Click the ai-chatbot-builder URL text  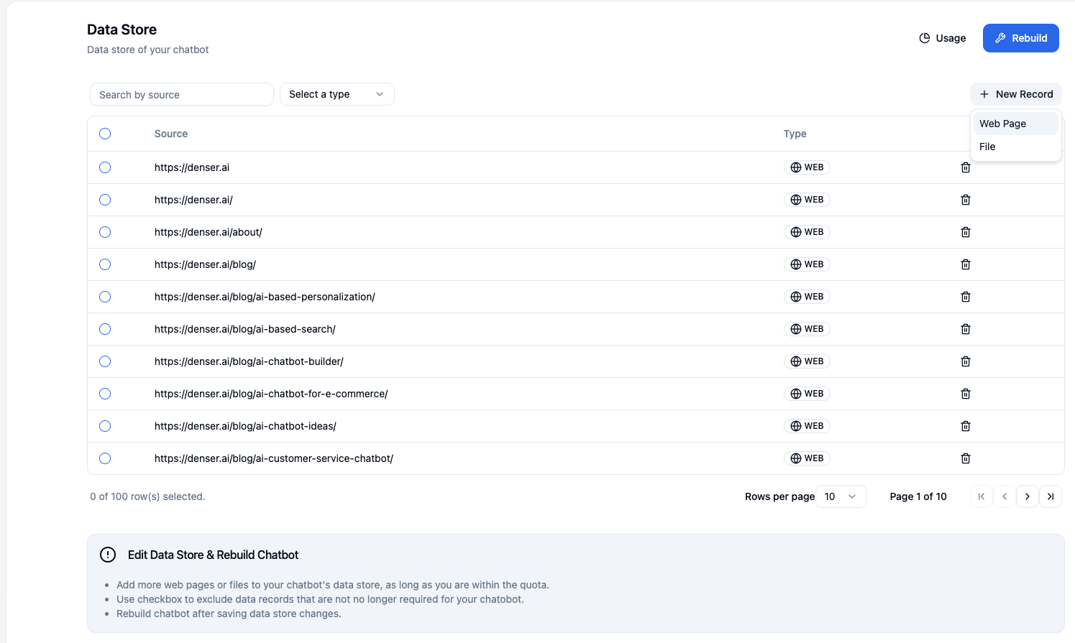click(x=249, y=361)
